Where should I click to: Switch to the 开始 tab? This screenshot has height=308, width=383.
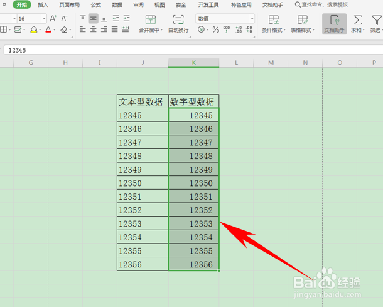[x=22, y=4]
